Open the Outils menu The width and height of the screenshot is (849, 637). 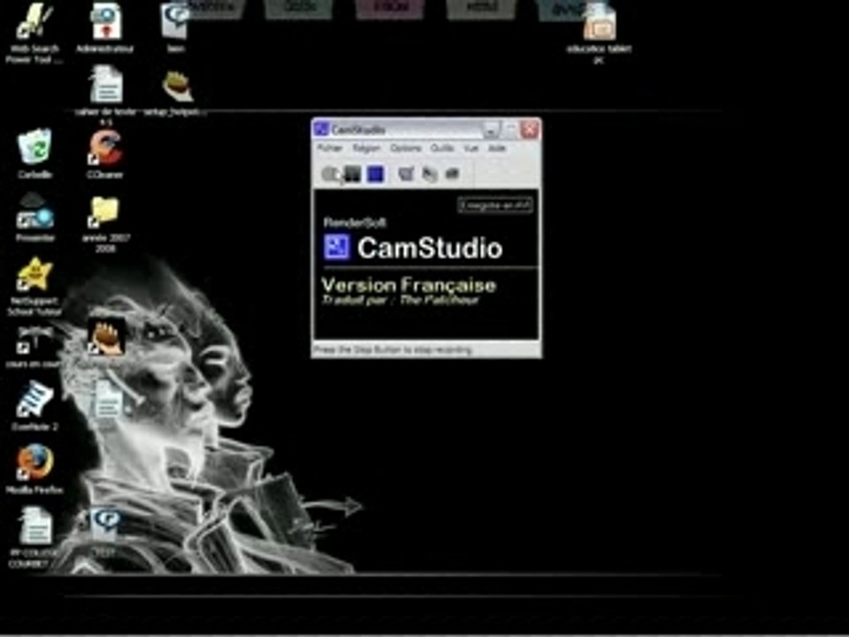(442, 148)
